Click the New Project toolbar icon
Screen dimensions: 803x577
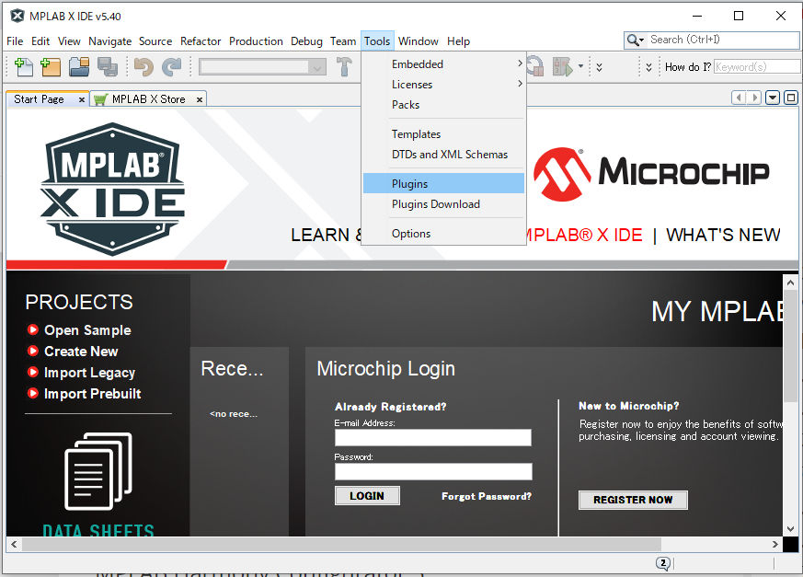click(x=51, y=66)
